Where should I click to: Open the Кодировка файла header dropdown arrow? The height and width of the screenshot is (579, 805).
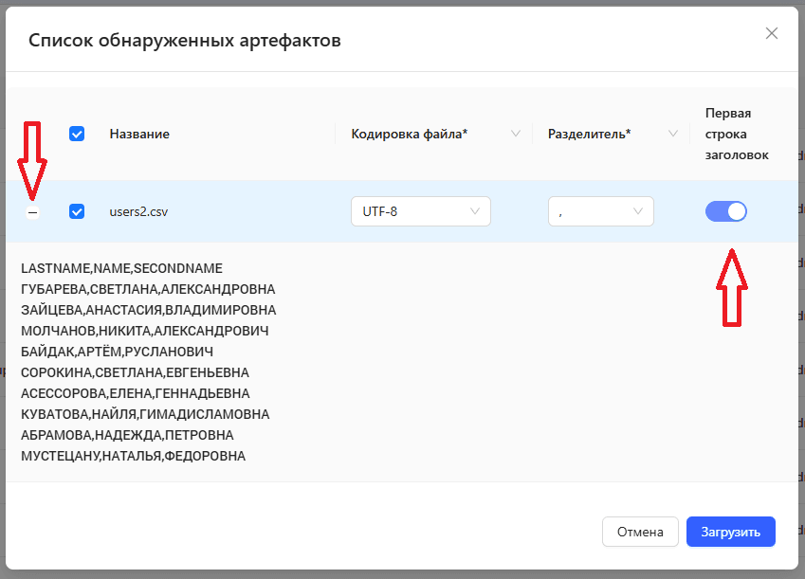click(x=516, y=134)
